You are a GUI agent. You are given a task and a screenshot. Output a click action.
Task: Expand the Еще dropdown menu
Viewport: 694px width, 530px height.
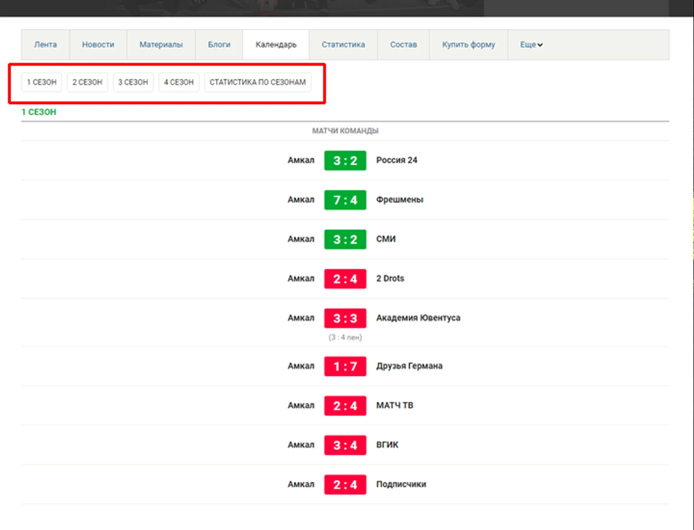pos(531,45)
